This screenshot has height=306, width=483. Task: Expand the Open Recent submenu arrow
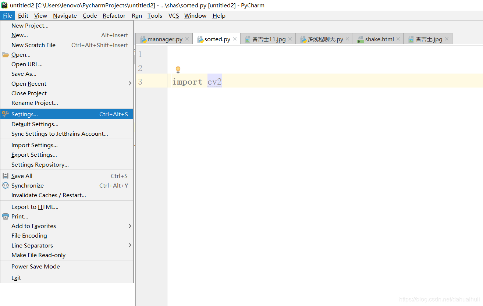[x=130, y=83]
